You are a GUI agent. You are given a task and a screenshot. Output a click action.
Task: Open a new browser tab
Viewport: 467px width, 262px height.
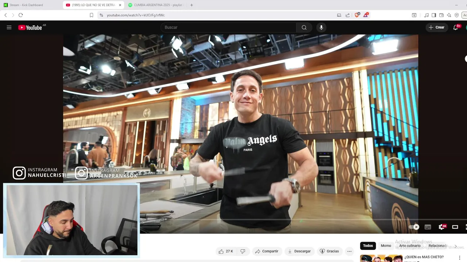pyautogui.click(x=192, y=5)
